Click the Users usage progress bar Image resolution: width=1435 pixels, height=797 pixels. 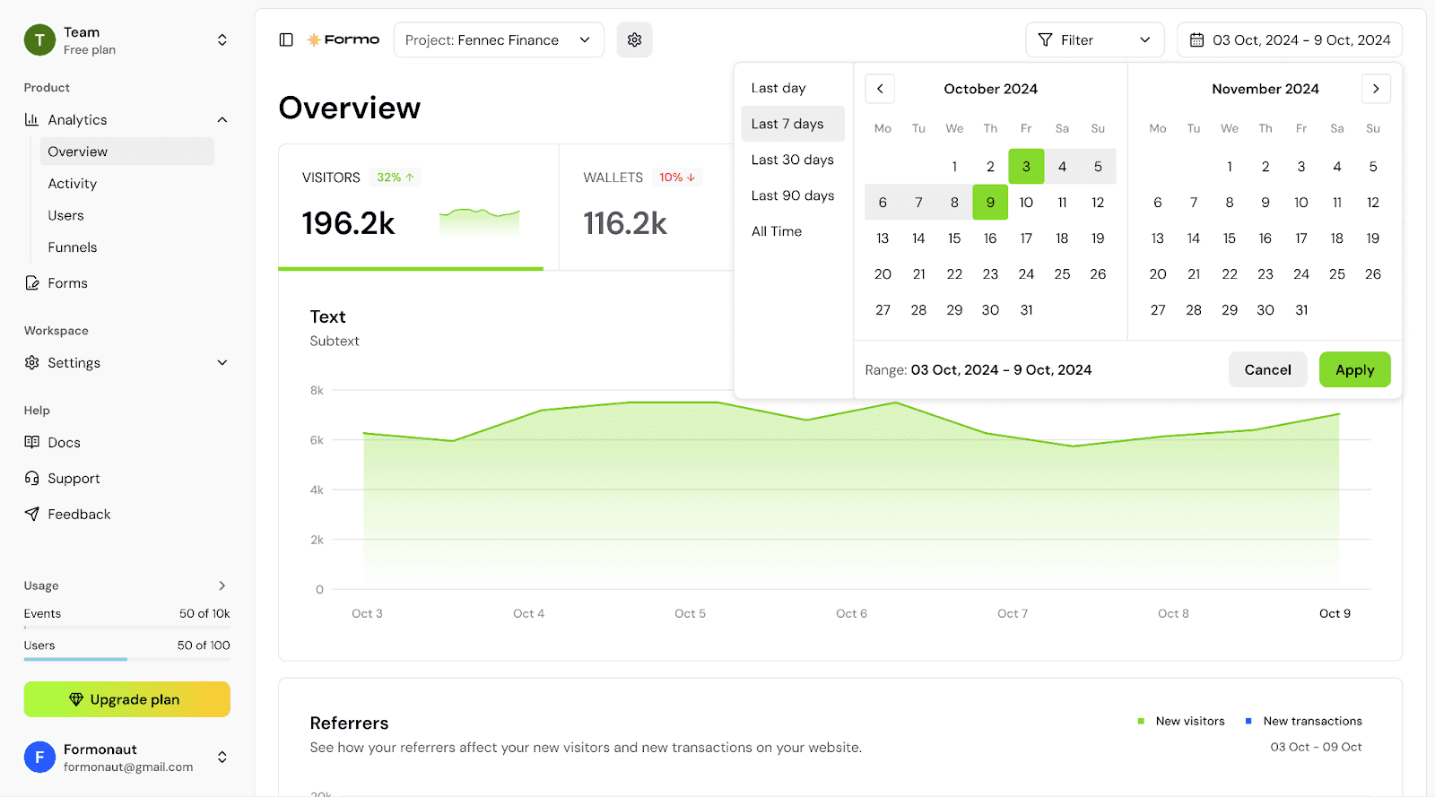coord(126,659)
